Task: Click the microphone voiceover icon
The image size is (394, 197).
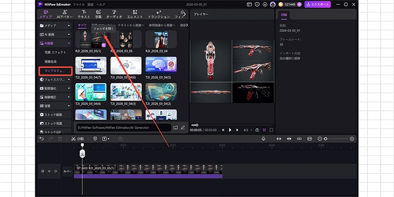Action: tap(263, 139)
